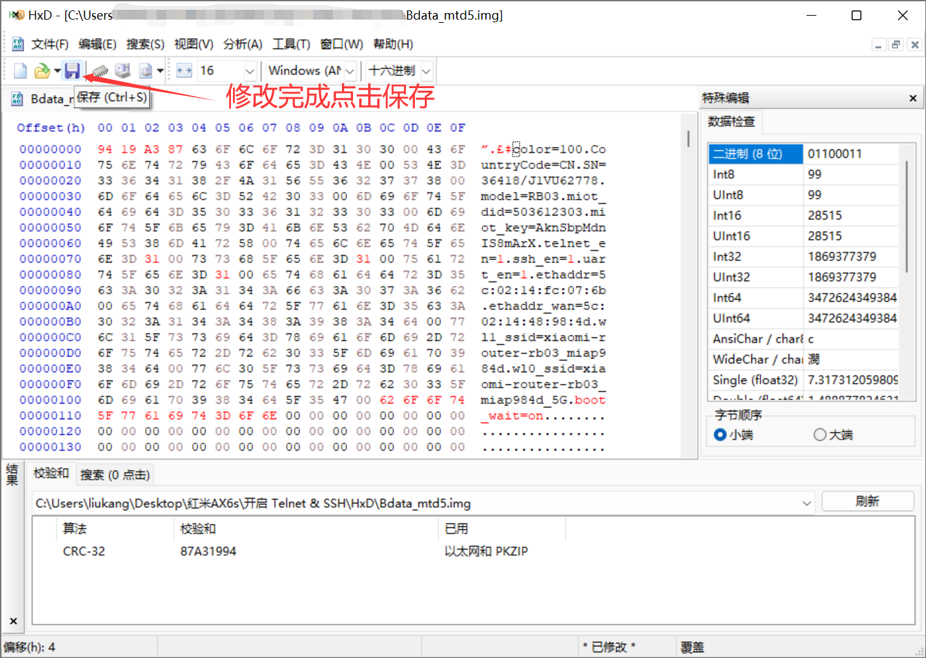Close the inner document window
This screenshot has width=926, height=658.
(x=914, y=44)
